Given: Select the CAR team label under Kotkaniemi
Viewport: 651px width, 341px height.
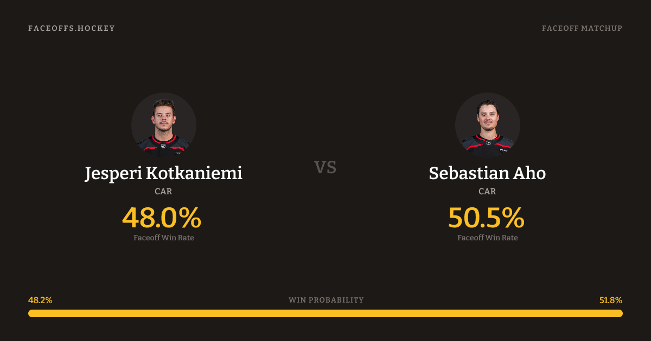Looking at the screenshot, I should pyautogui.click(x=163, y=192).
